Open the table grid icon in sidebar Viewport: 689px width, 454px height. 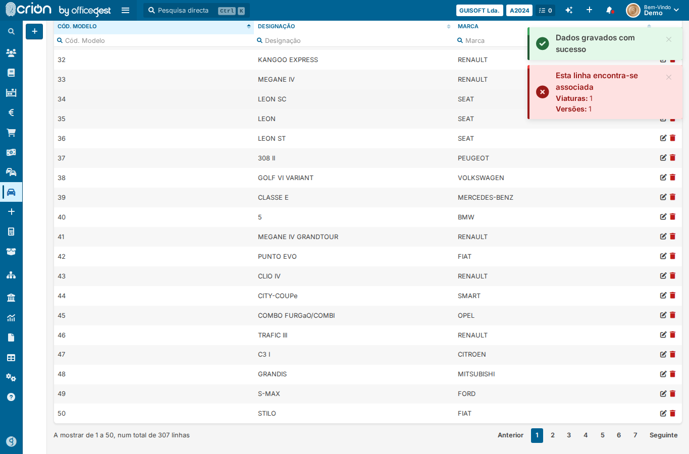click(x=11, y=358)
